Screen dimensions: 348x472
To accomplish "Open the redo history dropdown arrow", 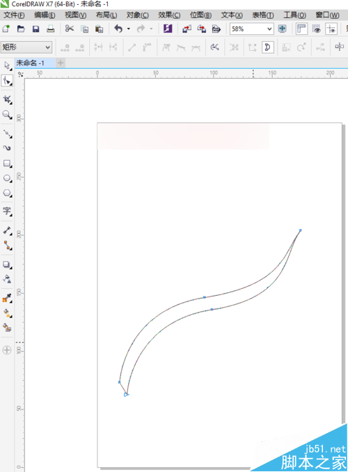I will [x=151, y=29].
